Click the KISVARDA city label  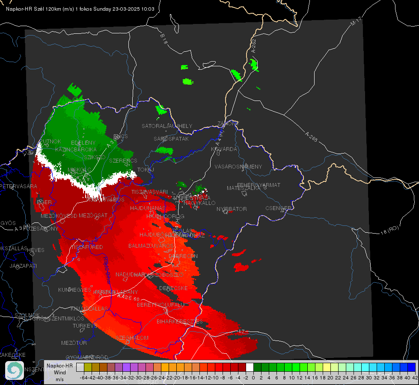pyautogui.click(x=224, y=149)
